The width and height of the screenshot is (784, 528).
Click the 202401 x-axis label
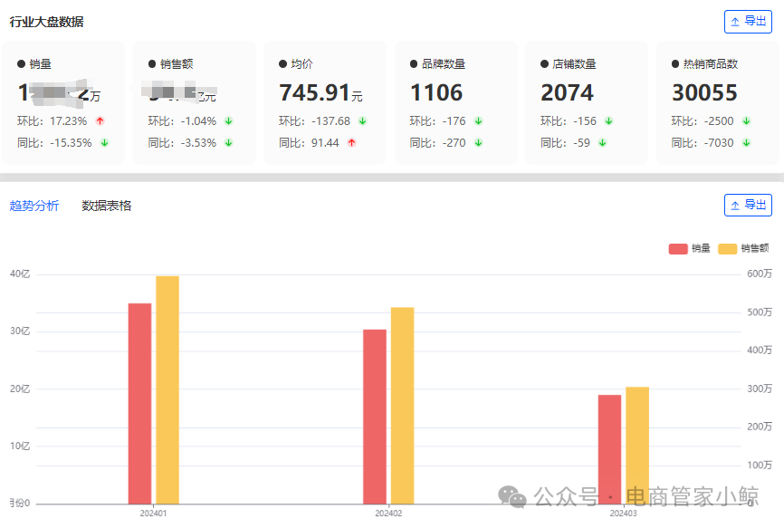[x=154, y=514]
